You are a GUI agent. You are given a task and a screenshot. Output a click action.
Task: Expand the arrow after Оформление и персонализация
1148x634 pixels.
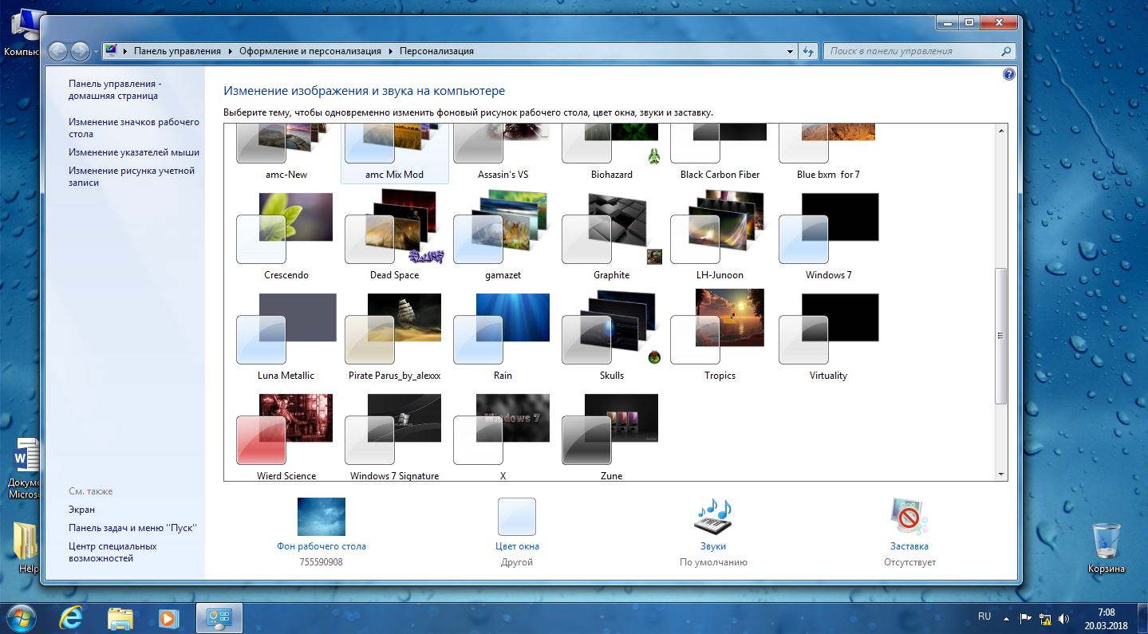pos(391,51)
